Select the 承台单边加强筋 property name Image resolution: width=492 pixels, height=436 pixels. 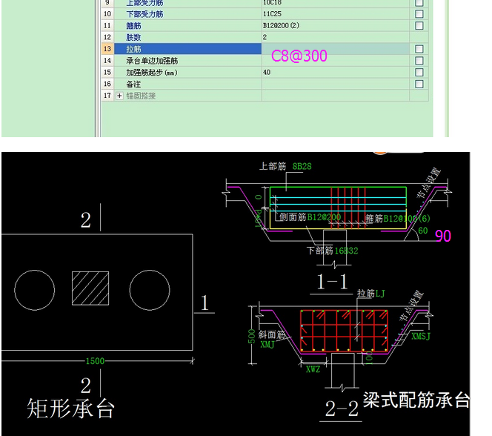(152, 61)
